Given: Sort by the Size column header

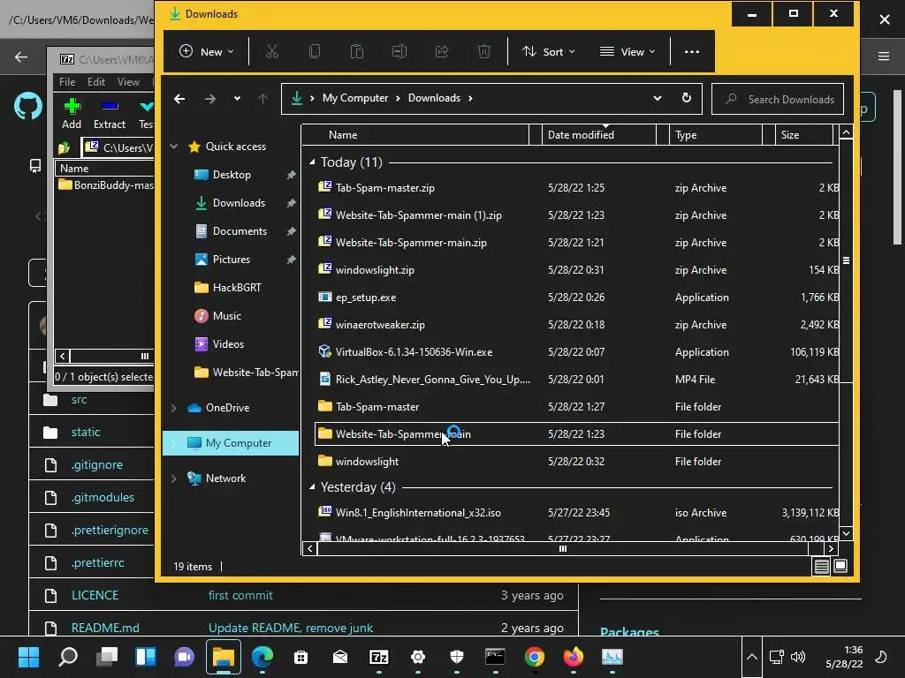Looking at the screenshot, I should (x=804, y=135).
